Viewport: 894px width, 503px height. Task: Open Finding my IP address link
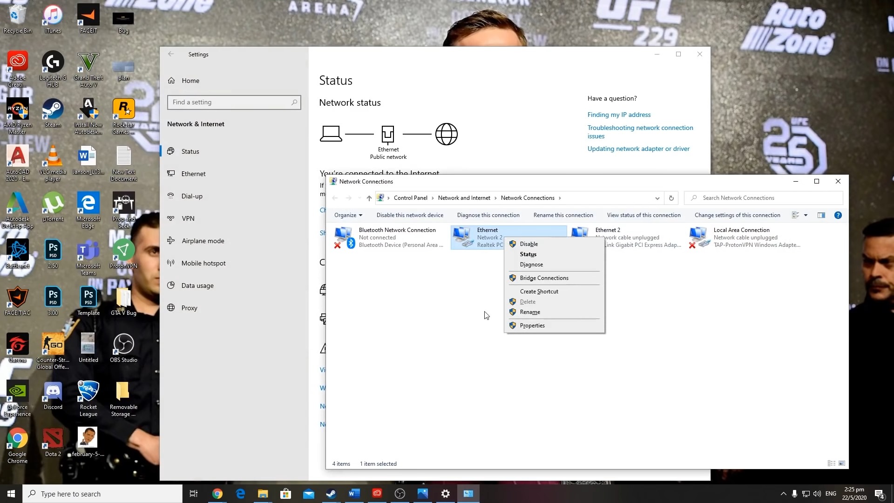coord(619,115)
